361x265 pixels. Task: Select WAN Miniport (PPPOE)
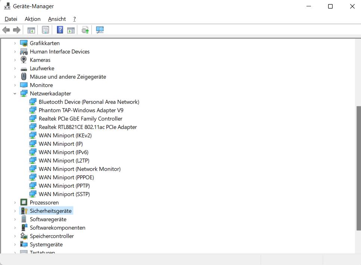tap(66, 177)
